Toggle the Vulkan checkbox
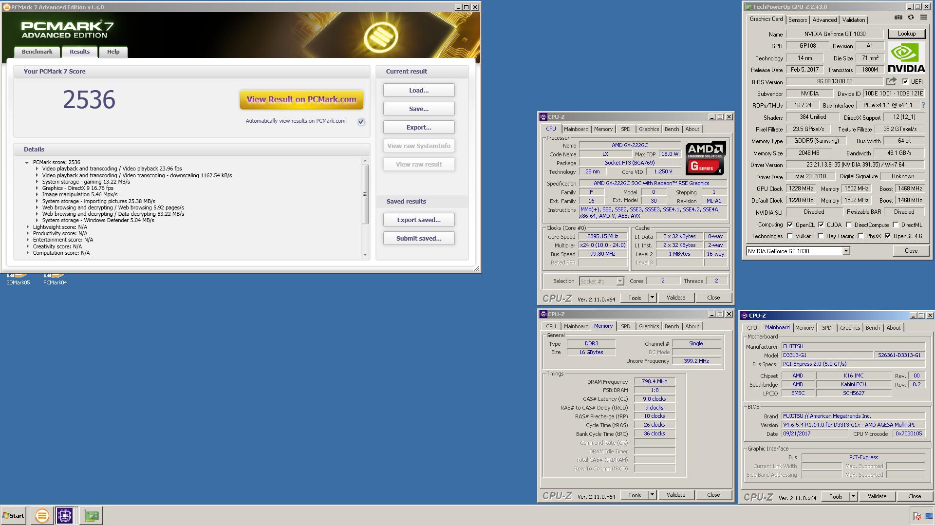This screenshot has height=526, width=935. point(790,236)
